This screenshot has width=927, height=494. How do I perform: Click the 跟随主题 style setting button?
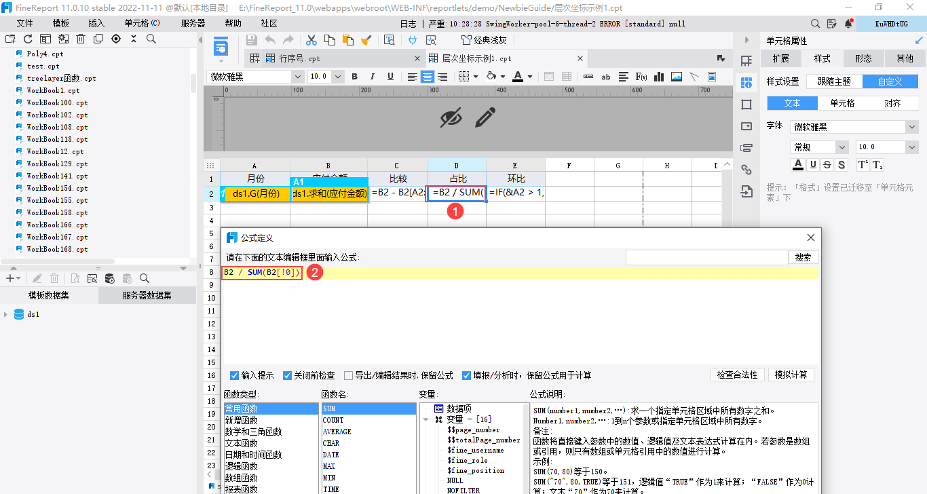[834, 81]
